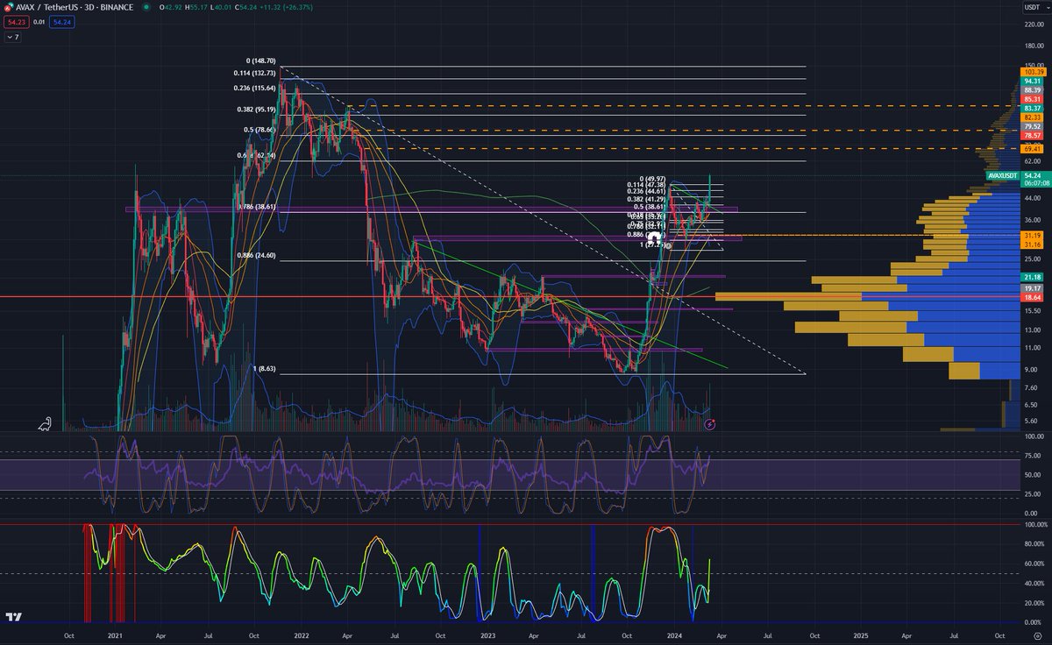Click the green 21.18 price tag

[1032, 277]
